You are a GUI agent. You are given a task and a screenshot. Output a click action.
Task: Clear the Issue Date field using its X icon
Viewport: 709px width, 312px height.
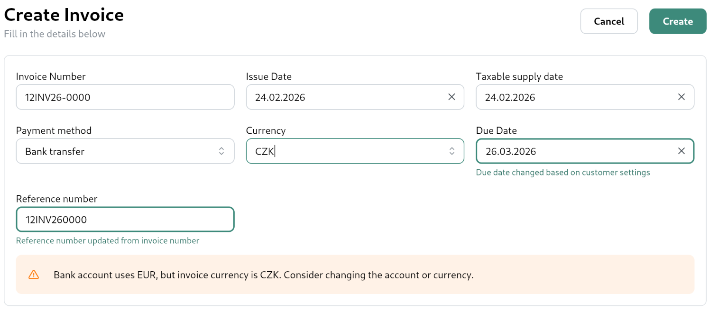point(451,97)
